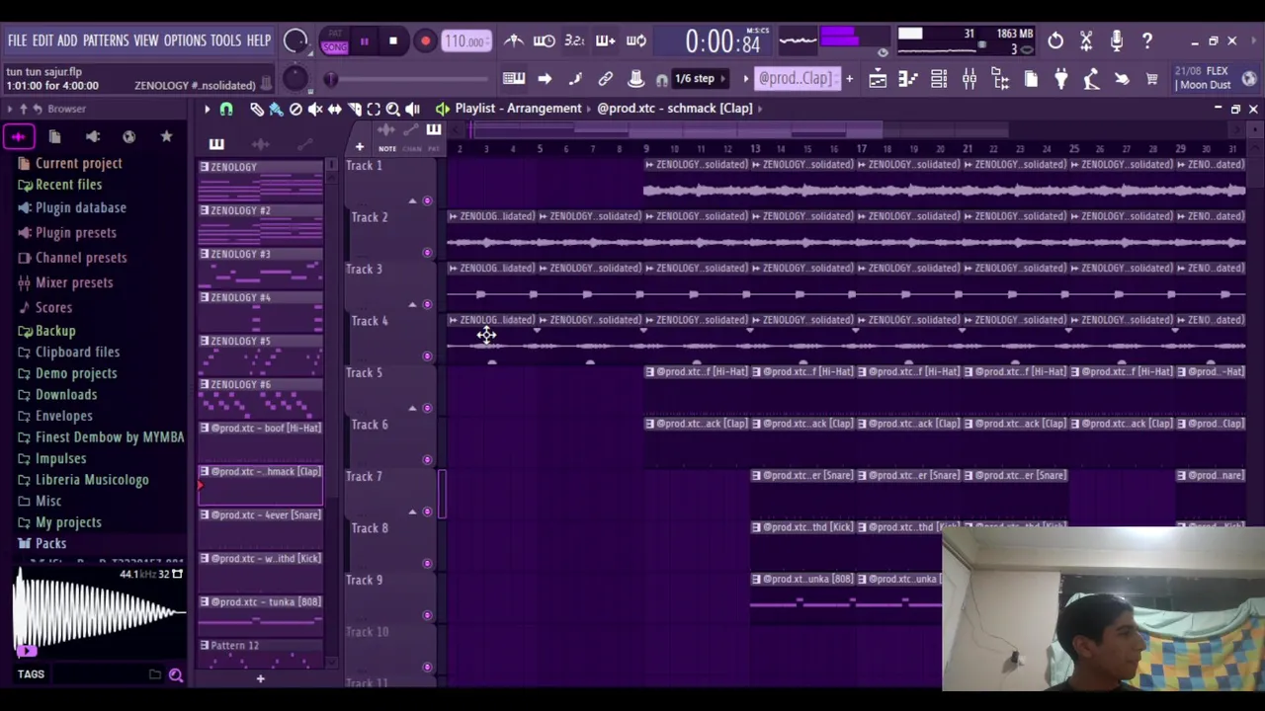Toggle the metronome icon
This screenshot has height=711, width=1265.
(514, 41)
